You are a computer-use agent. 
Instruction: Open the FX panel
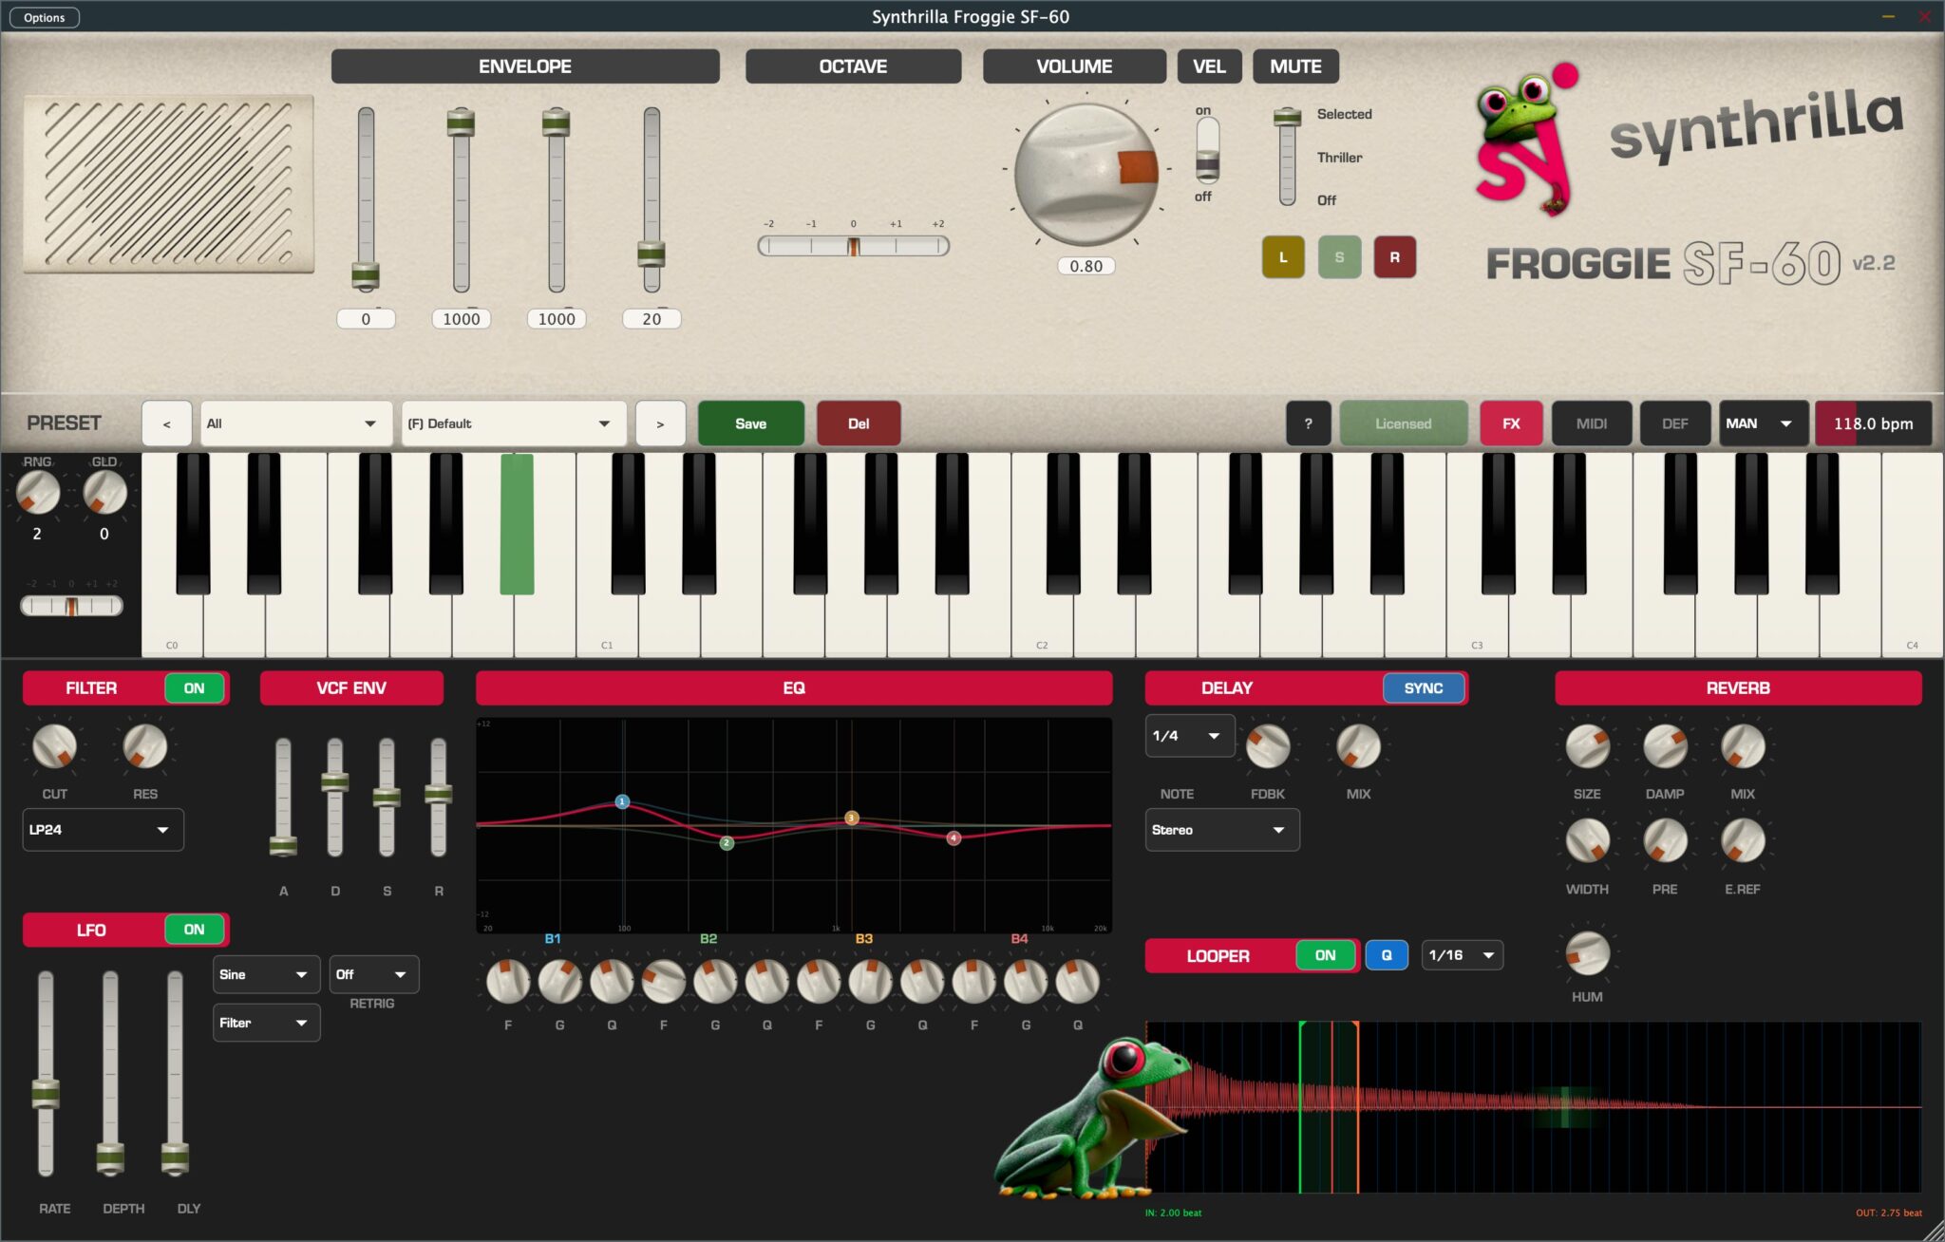pyautogui.click(x=1511, y=423)
